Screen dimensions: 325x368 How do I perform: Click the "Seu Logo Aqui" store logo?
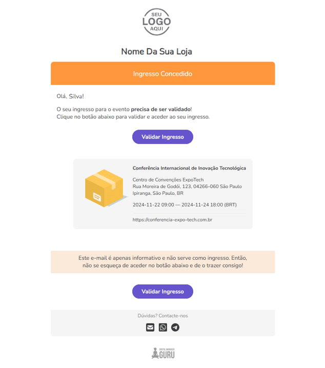pyautogui.click(x=156, y=22)
